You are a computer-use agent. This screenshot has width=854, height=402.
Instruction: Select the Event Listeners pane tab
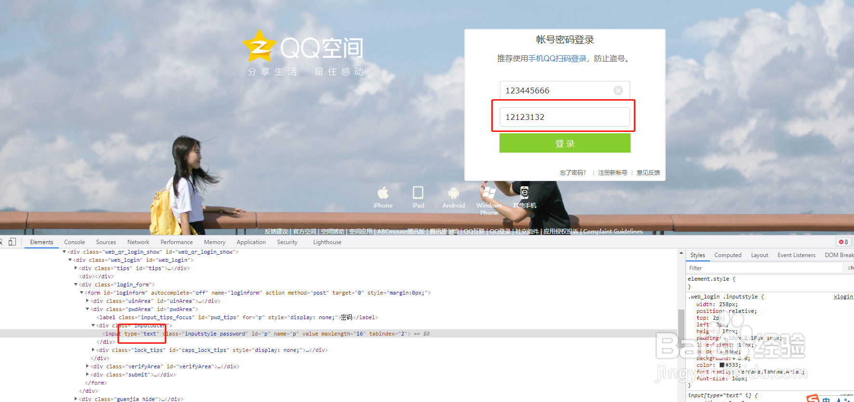tap(796, 255)
